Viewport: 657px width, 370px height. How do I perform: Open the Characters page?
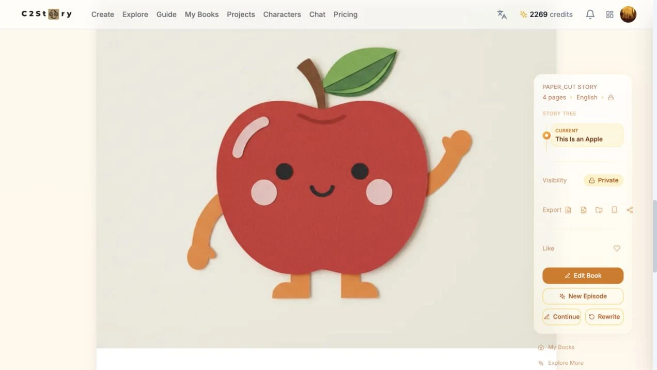coord(282,14)
